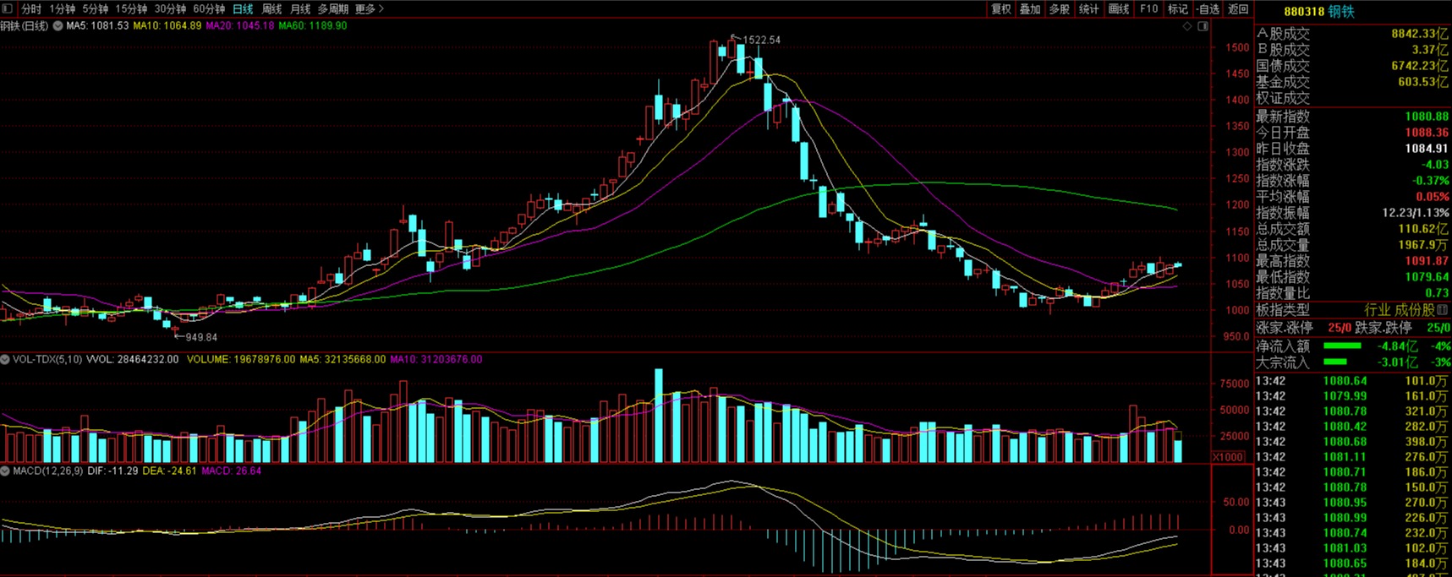Open the MA indicator dropdown beside 钢铁(日线)
Screen dimensions: 1452x577
(58, 26)
